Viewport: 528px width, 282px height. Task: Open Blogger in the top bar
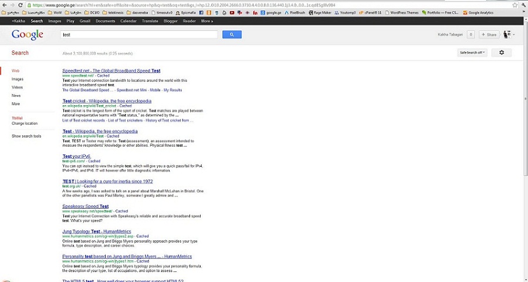pyautogui.click(x=170, y=21)
